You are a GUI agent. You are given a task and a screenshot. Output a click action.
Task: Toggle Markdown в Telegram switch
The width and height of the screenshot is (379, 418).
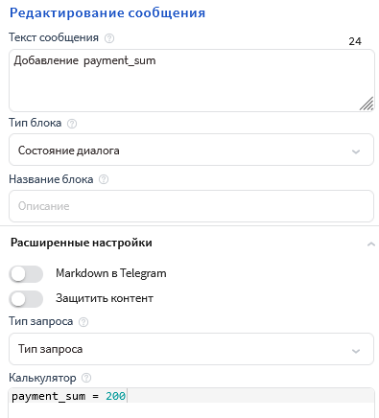coord(26,274)
